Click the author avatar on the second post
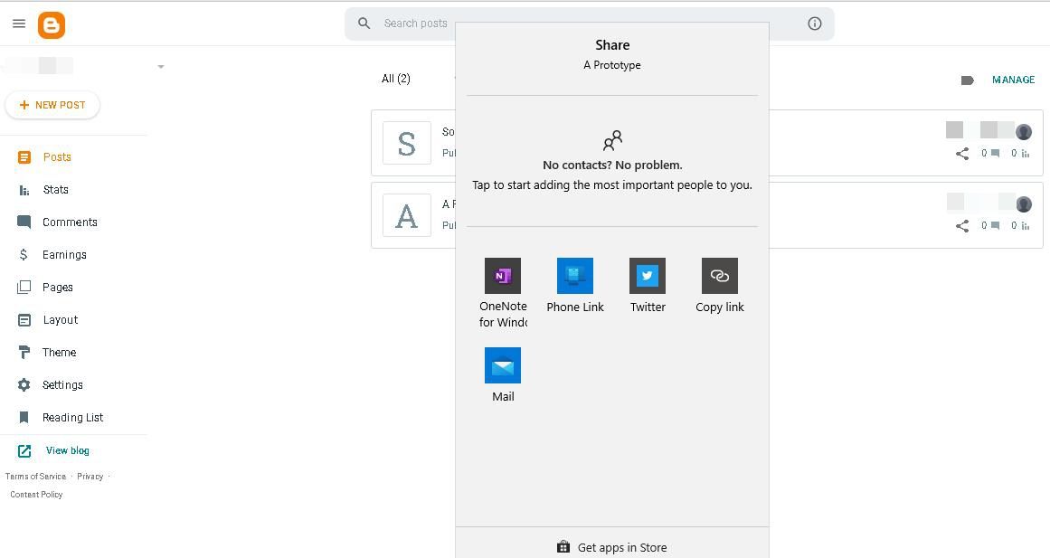 coord(1023,204)
